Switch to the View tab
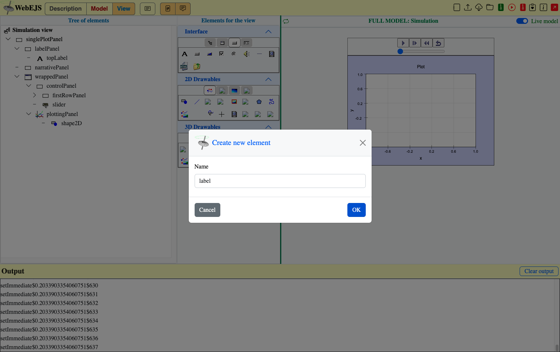 click(124, 8)
